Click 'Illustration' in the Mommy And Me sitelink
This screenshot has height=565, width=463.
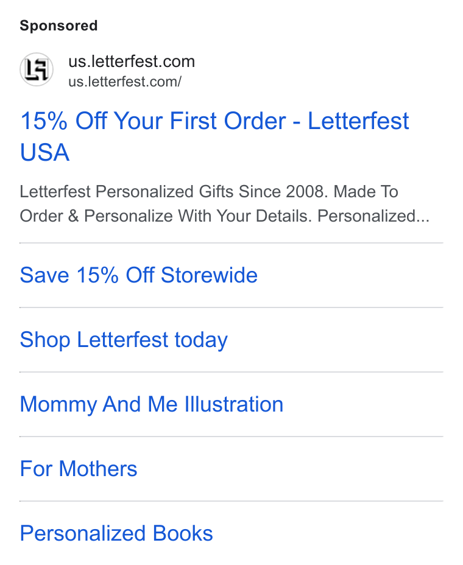click(x=234, y=404)
